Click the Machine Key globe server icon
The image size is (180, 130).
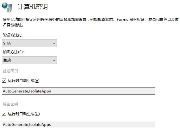click(7, 7)
